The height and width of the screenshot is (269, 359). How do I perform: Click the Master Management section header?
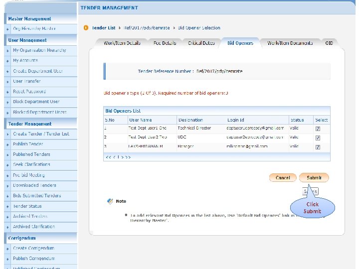[x=29, y=19]
